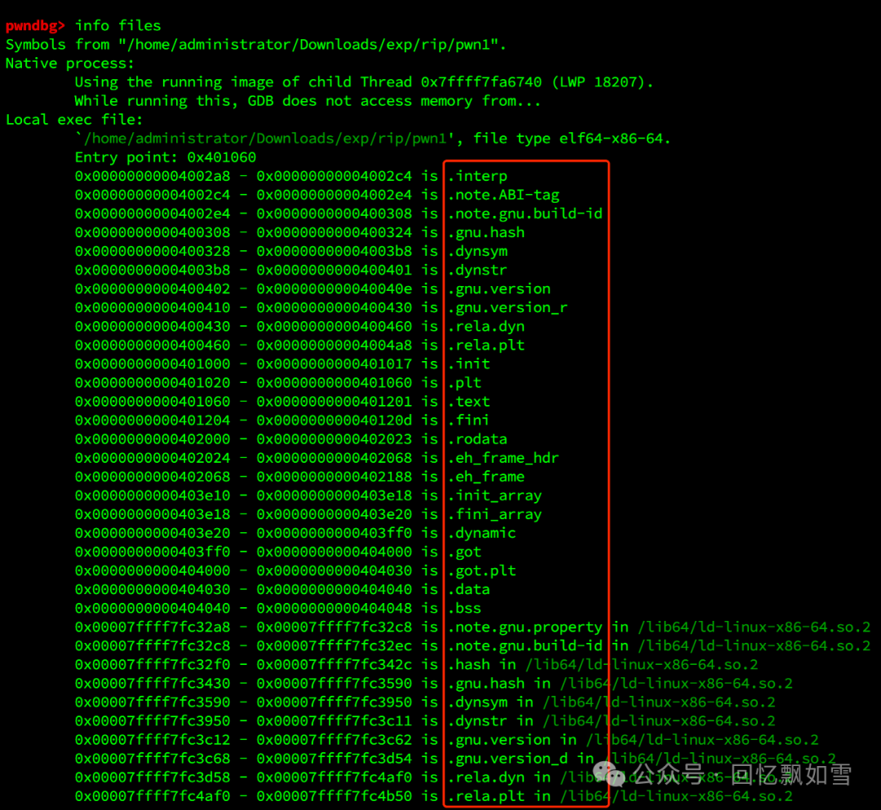
Task: Click the .gnu.version_d section name
Action: pyautogui.click(x=507, y=759)
